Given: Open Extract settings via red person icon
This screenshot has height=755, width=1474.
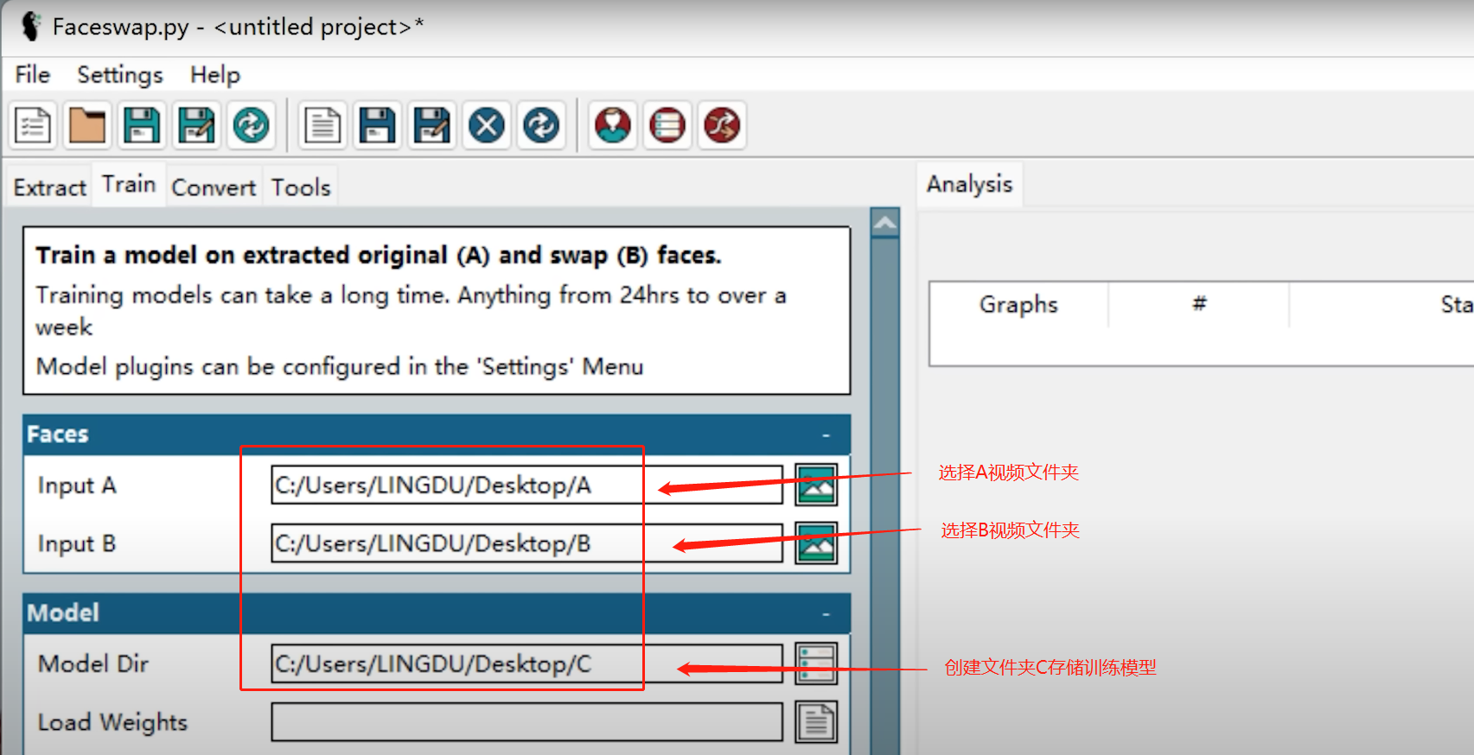Looking at the screenshot, I should 613,126.
